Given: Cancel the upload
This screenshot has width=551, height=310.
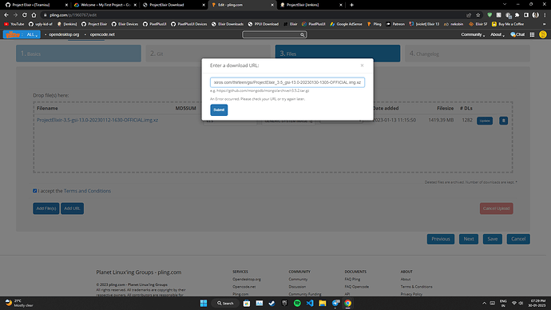Looking at the screenshot, I should point(496,209).
